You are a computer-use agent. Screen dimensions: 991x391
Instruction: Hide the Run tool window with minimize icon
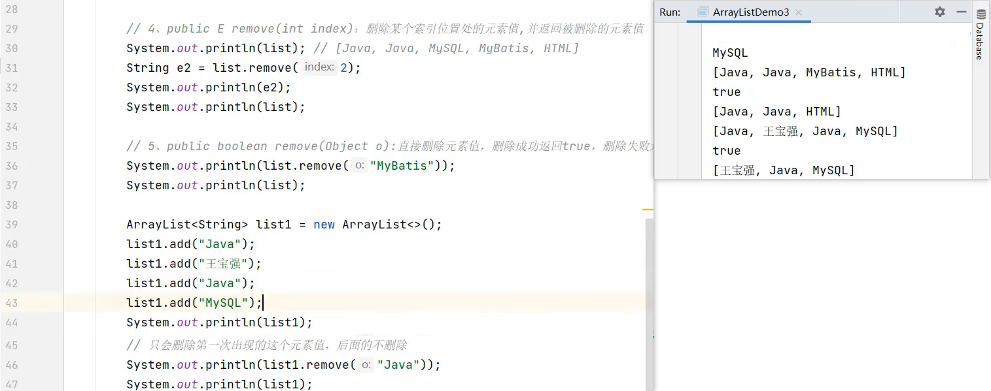coord(961,12)
